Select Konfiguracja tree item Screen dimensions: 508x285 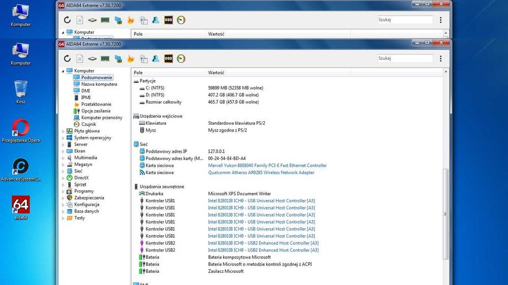tap(86, 204)
